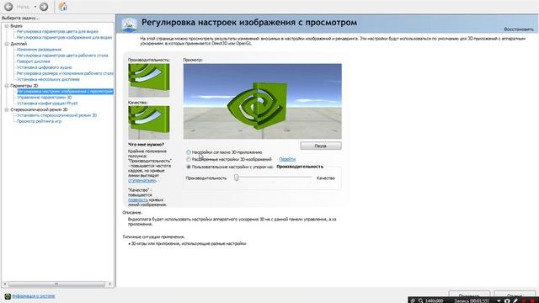The image size is (539, 303).
Task: Click the 'Дисплей' group label
Action: point(19,44)
